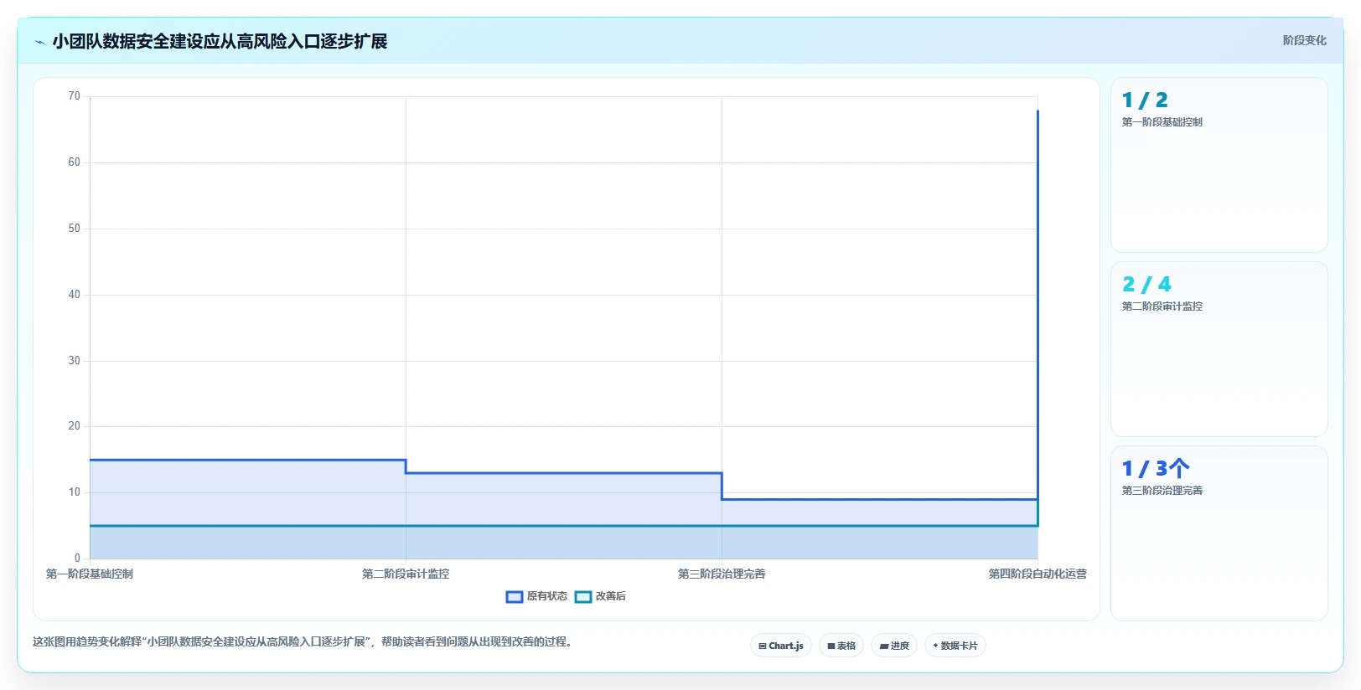Screen dimensions: 1361x690
Task: Click the 原有状态 legend label
Action: tap(547, 596)
